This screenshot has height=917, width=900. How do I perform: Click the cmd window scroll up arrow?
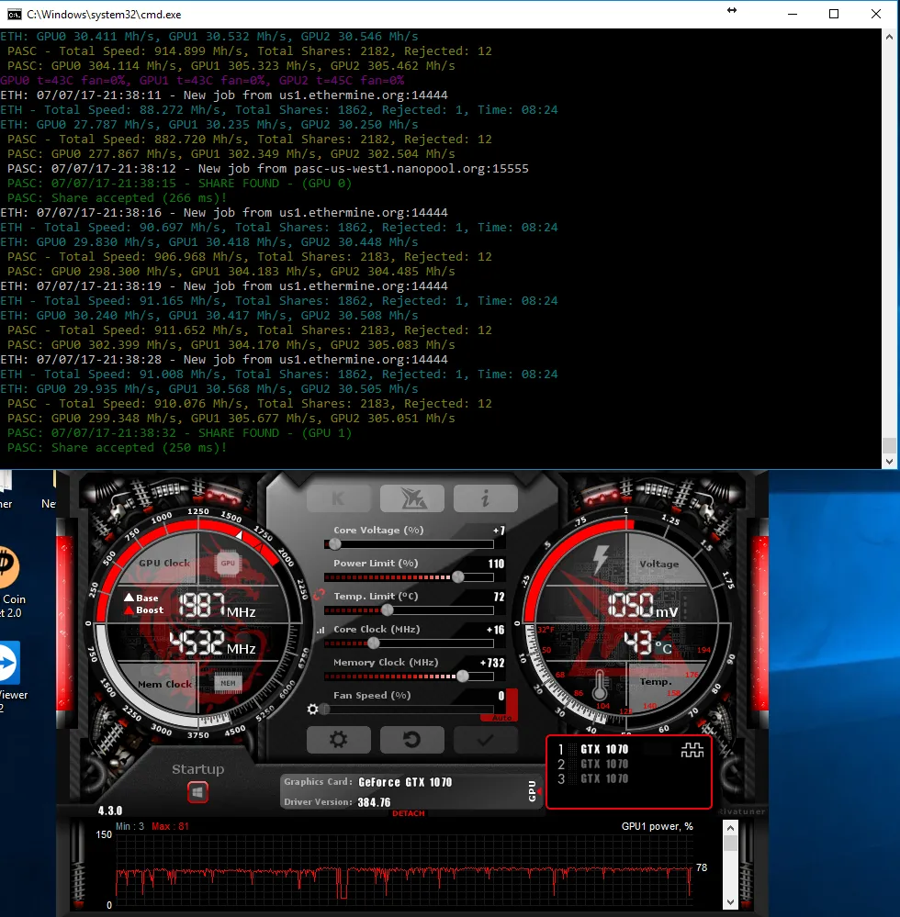point(890,36)
